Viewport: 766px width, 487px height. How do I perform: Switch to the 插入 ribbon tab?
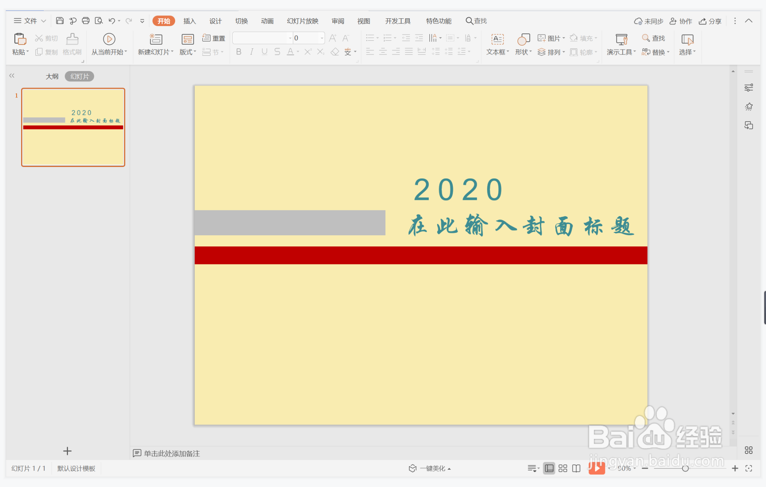pyautogui.click(x=189, y=21)
